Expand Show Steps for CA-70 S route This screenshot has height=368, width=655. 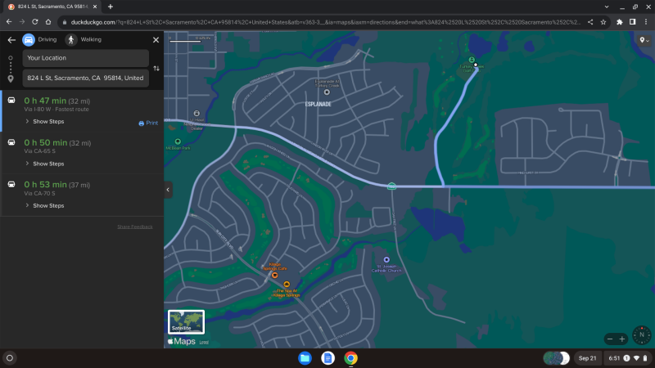click(45, 206)
